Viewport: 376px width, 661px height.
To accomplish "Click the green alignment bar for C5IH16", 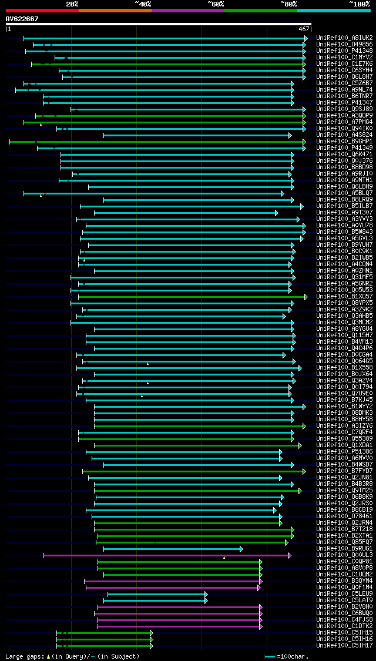I will pos(105,639).
